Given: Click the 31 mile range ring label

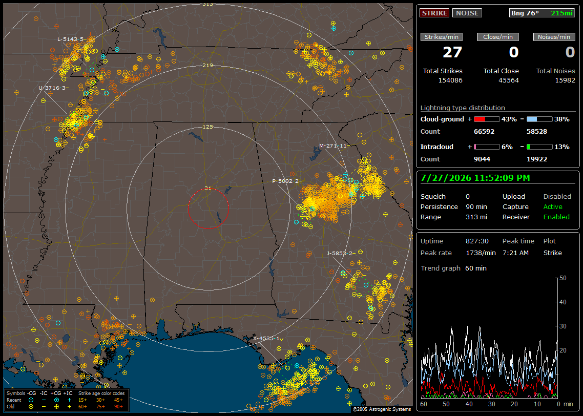Looking at the screenshot, I should point(208,189).
